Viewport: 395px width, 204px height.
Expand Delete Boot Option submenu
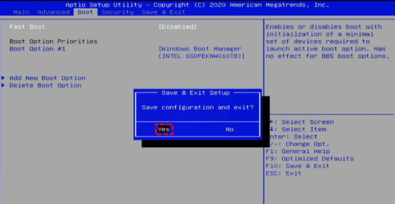[x=45, y=86]
